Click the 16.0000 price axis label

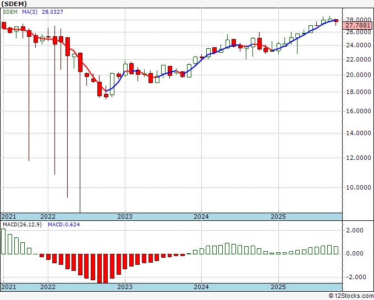359,111
